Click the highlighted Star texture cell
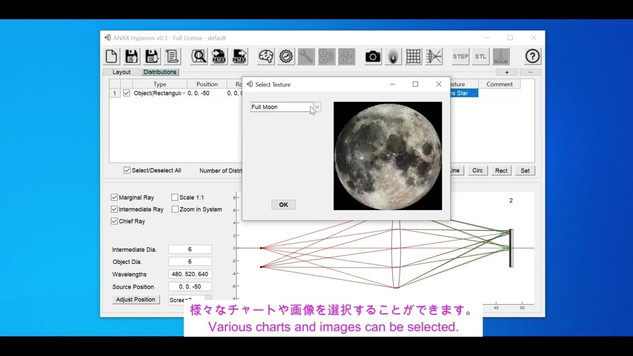 point(464,93)
